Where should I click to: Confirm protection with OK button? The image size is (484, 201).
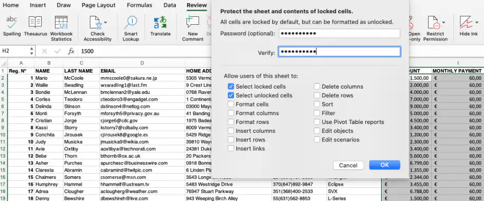[x=385, y=165]
